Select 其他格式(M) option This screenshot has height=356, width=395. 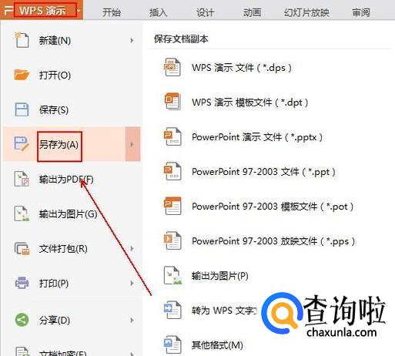(x=217, y=345)
